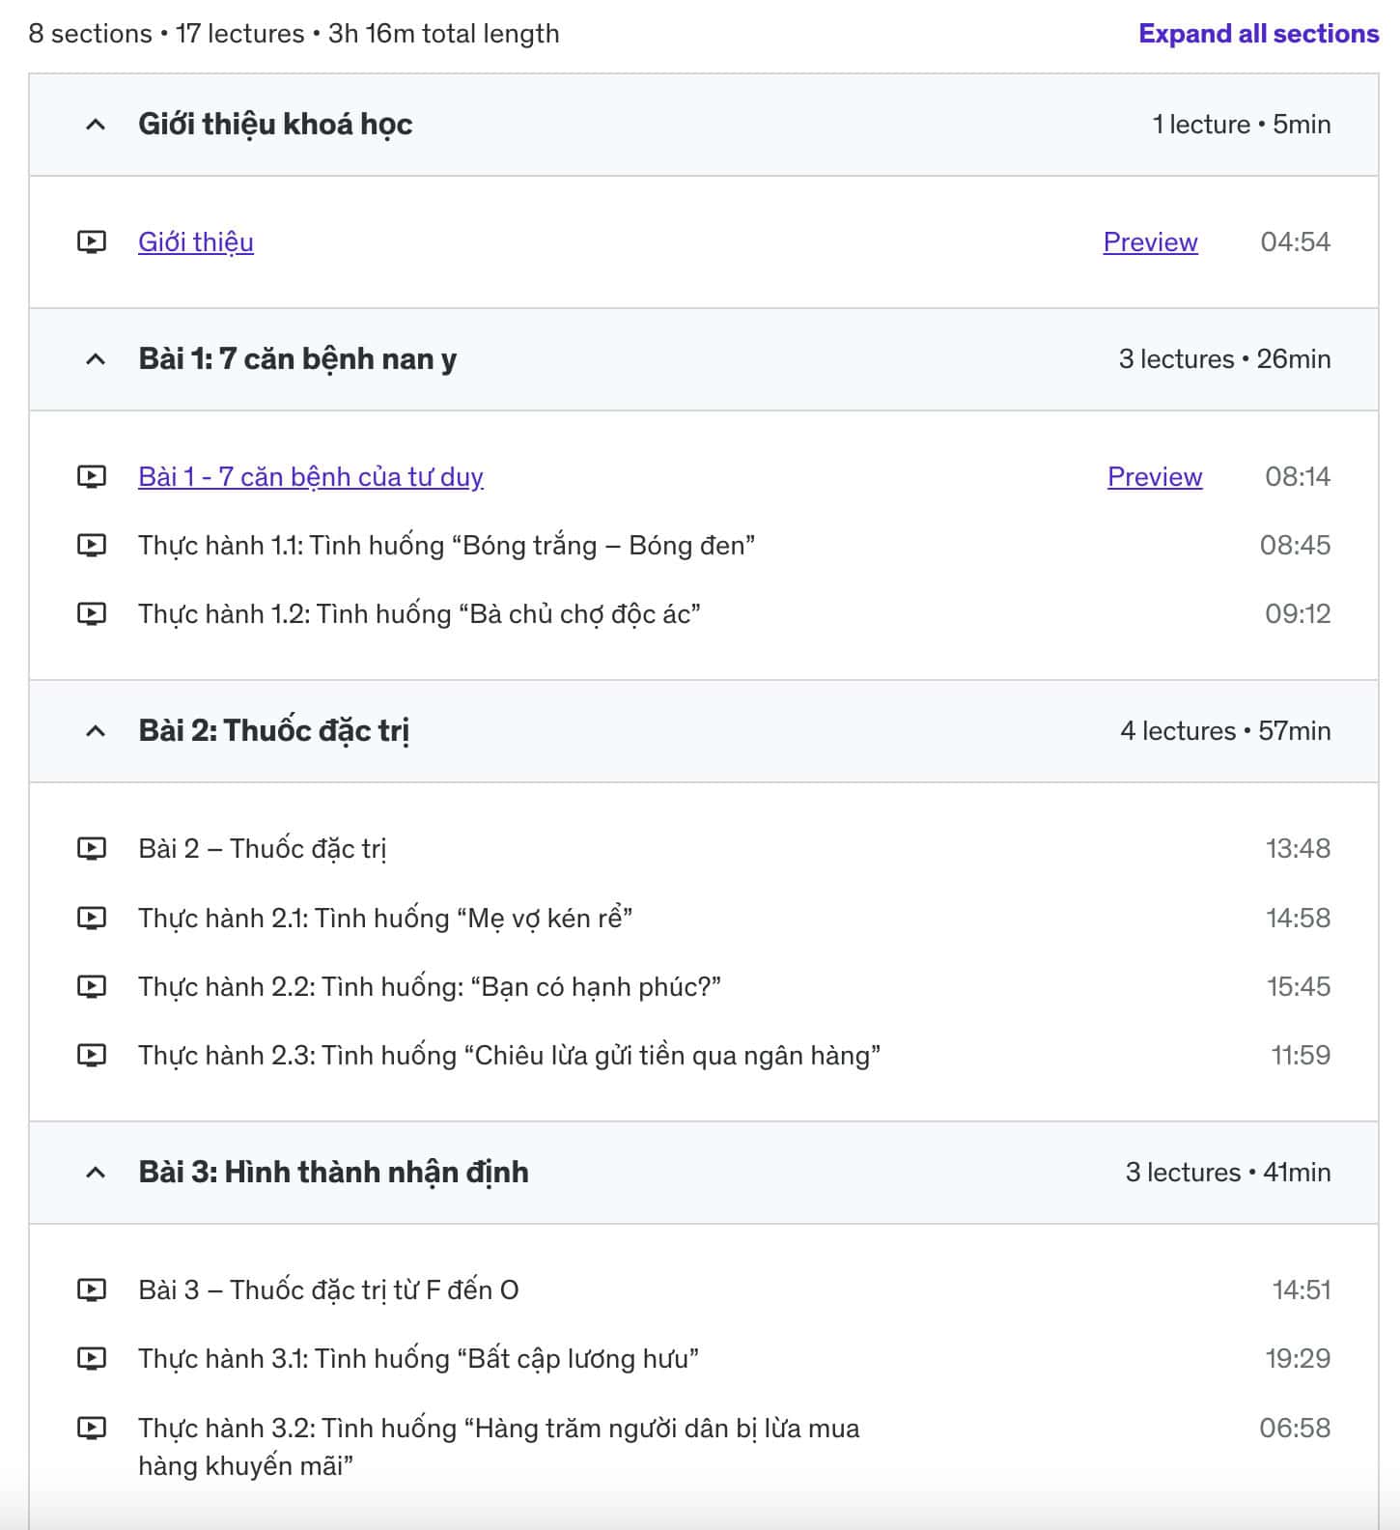Open the Giới thiệu lecture link
This screenshot has height=1530, width=1400.
click(196, 241)
